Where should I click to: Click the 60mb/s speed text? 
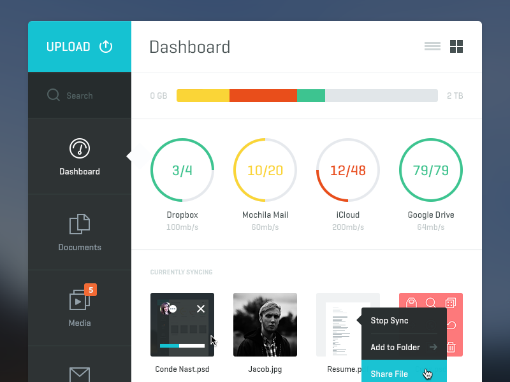point(265,227)
